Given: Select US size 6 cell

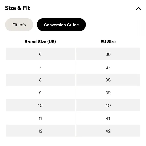Looking at the screenshot, I should click(40, 54).
